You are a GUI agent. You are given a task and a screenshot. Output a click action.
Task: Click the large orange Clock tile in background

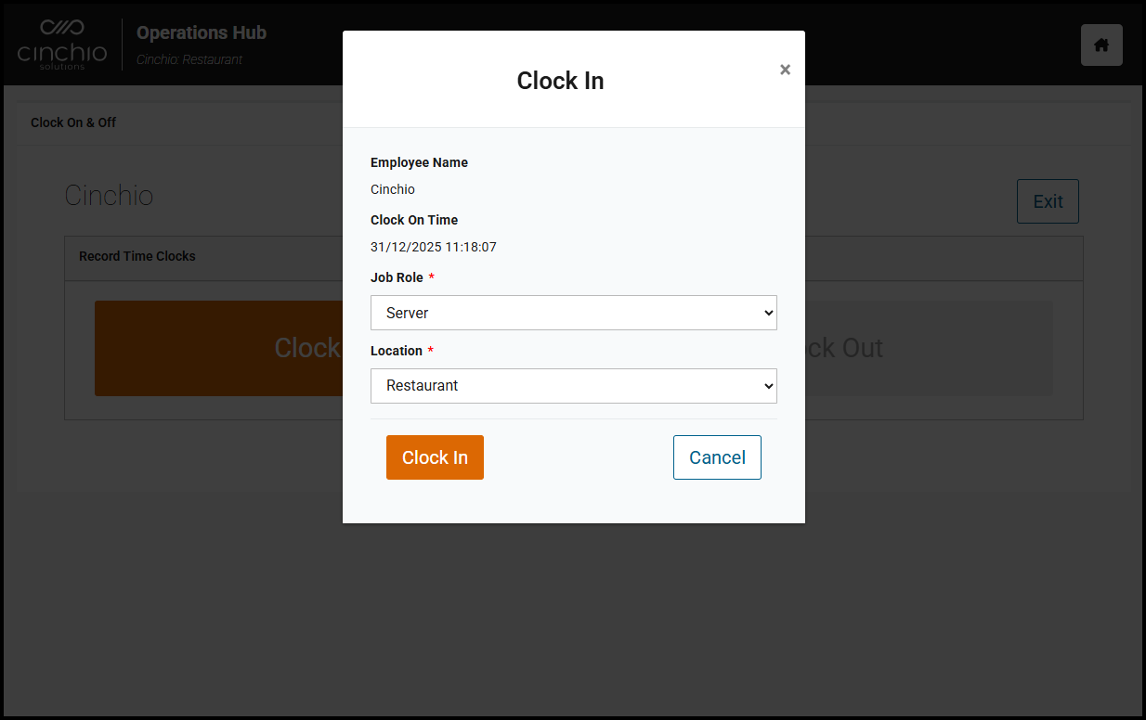click(x=218, y=348)
